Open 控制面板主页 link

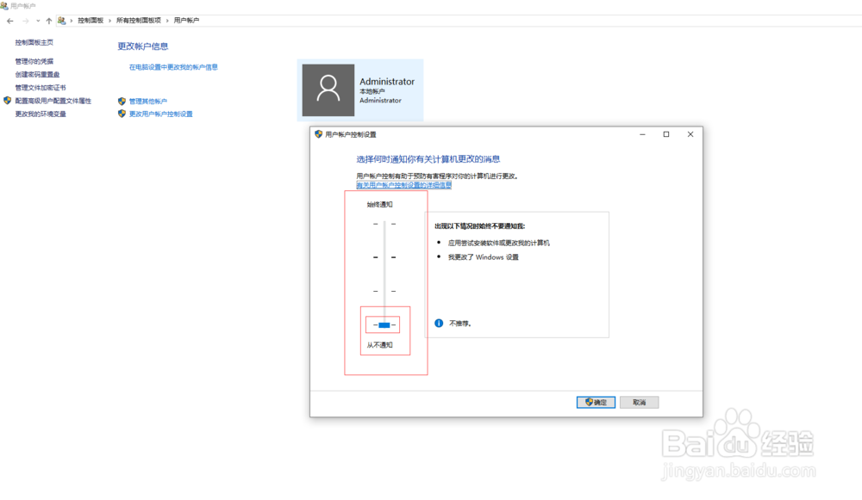tap(34, 42)
